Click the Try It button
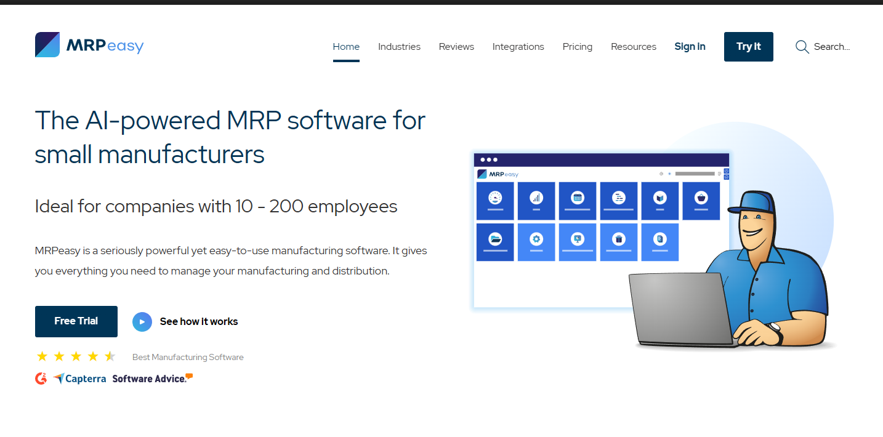The width and height of the screenshot is (883, 437). (749, 47)
